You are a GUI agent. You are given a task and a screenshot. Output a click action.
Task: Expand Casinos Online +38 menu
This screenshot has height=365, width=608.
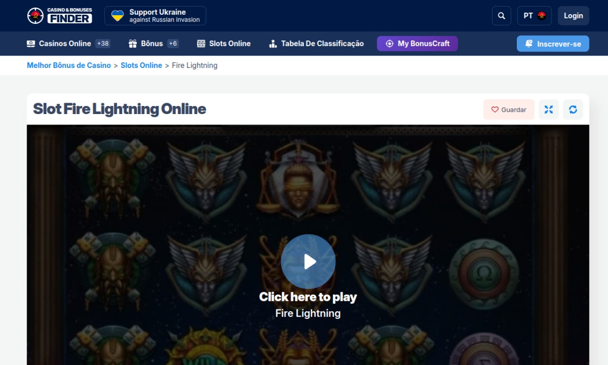tap(68, 44)
